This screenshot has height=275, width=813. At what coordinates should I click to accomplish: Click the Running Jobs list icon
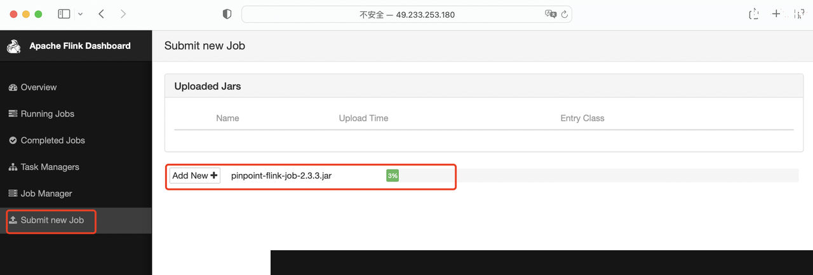pos(13,114)
